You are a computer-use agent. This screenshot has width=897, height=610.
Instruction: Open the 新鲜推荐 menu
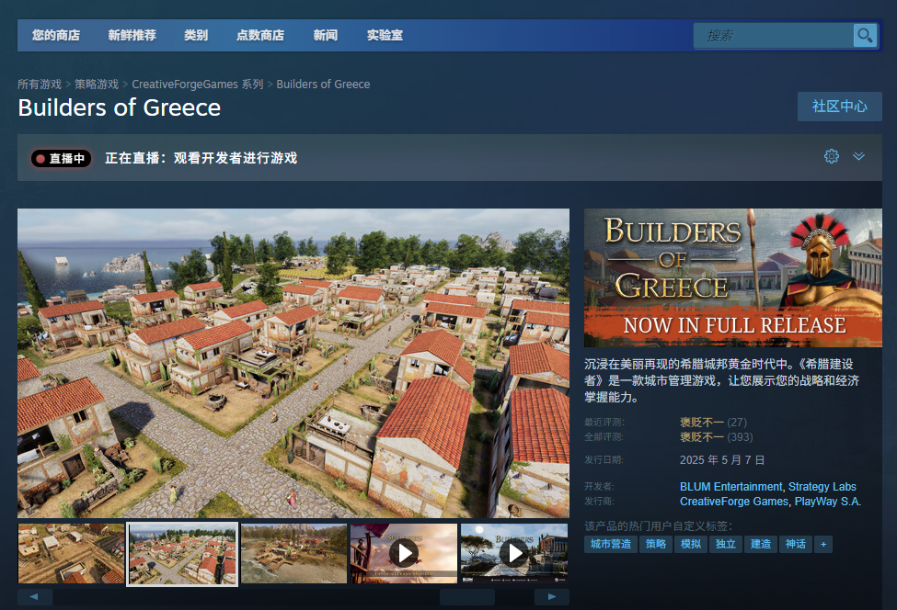132,36
